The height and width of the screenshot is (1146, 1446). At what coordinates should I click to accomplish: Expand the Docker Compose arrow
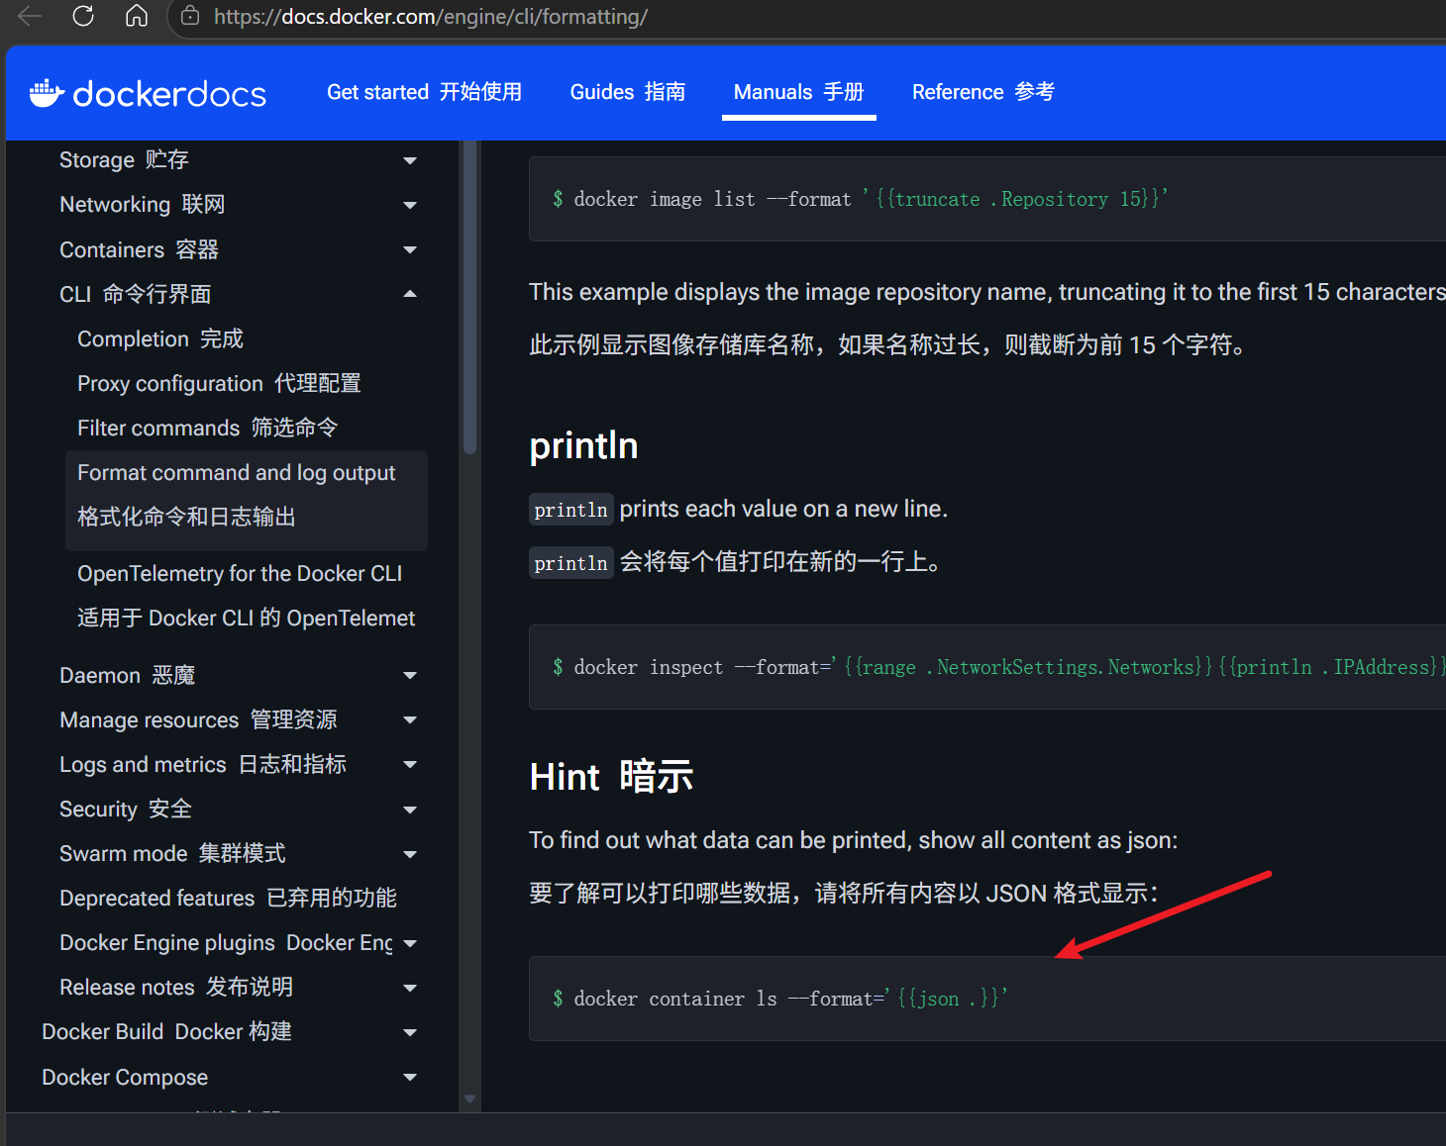410,1077
